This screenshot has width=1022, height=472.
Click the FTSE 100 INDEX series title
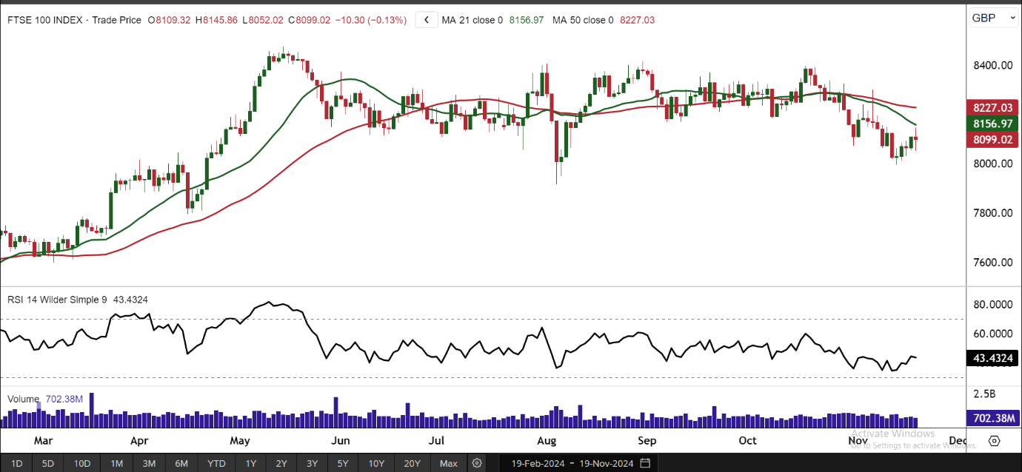point(46,20)
